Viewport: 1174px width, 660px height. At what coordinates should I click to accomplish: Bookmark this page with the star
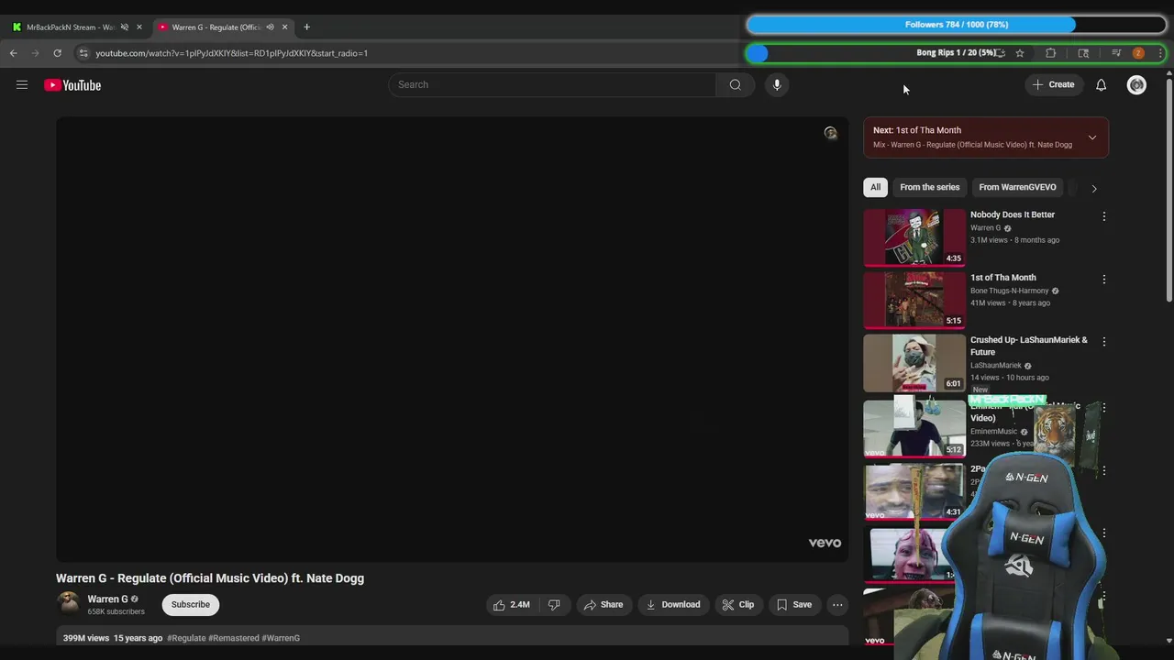click(x=1019, y=53)
